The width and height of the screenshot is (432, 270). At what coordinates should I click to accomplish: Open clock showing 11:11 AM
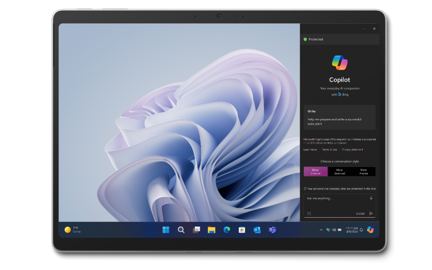(x=352, y=230)
